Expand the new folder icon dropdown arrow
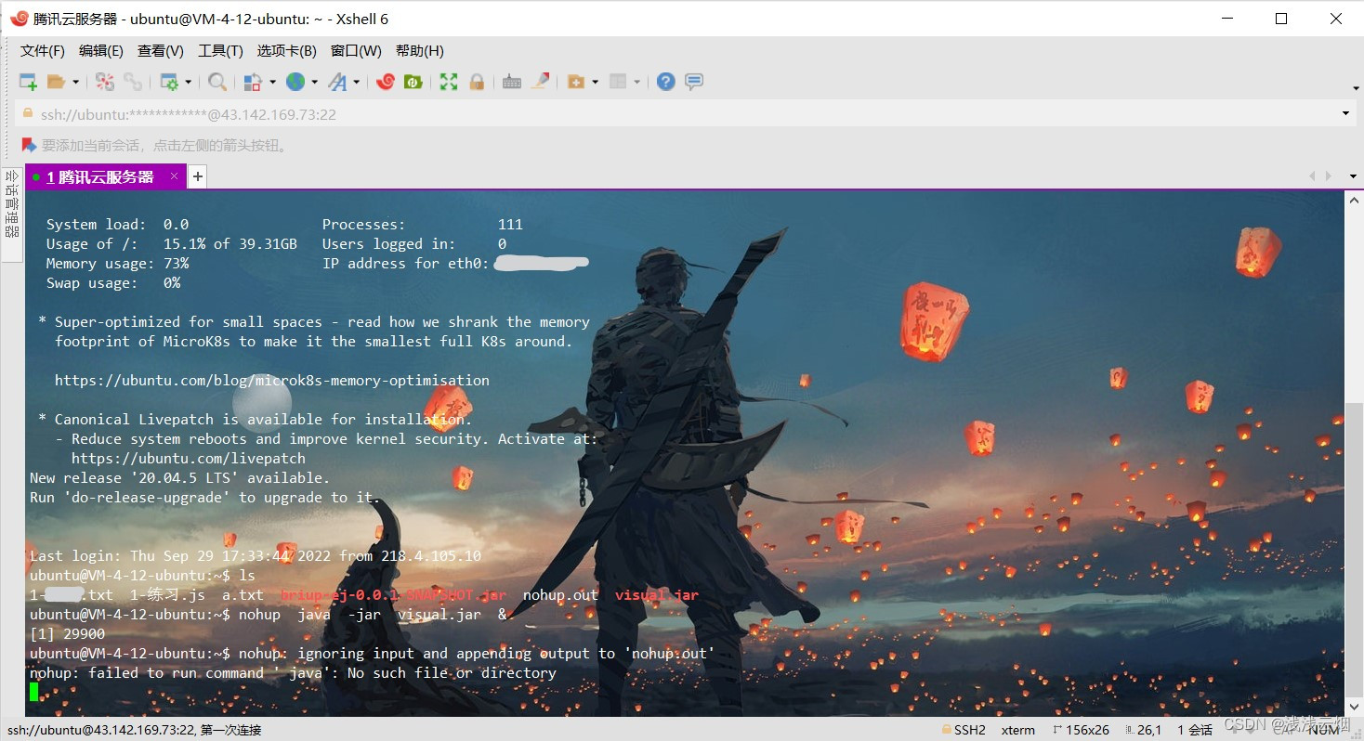The width and height of the screenshot is (1364, 741). tap(595, 82)
